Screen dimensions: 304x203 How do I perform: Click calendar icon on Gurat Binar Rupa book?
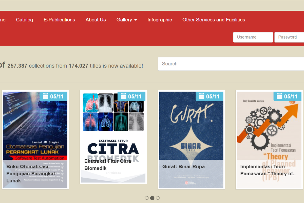coord(202,96)
